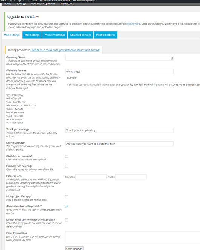
Task: Click into the Thank you message field
Action: pos(119,130)
